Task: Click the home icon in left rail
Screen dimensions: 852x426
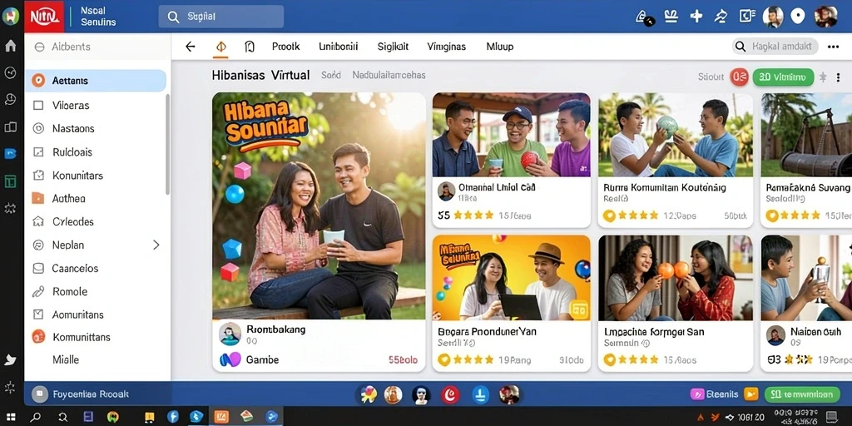Action: tap(10, 47)
